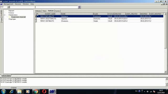Click the network signal tray icon
Screen dimensions: 168x94
[151, 92]
